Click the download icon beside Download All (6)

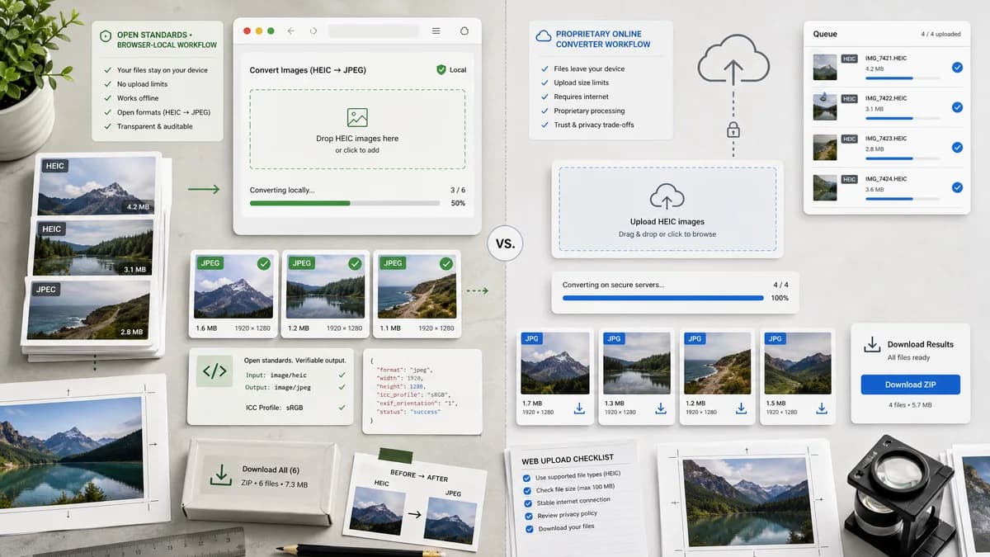click(220, 474)
